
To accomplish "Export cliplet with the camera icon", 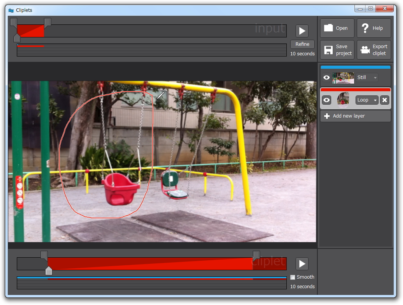I will (374, 50).
